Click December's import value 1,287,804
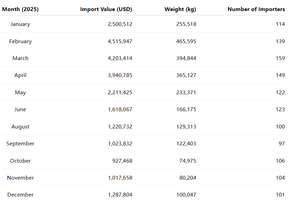The image size is (289, 201). (x=120, y=195)
